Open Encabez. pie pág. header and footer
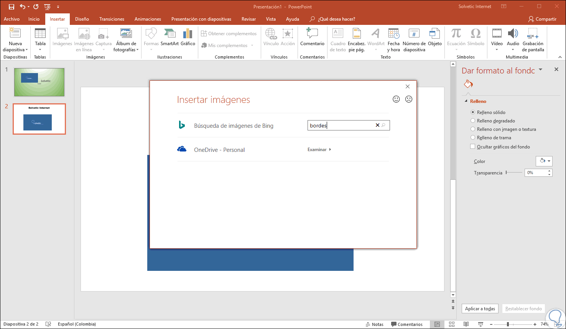Image resolution: width=566 pixels, height=329 pixels. click(357, 40)
